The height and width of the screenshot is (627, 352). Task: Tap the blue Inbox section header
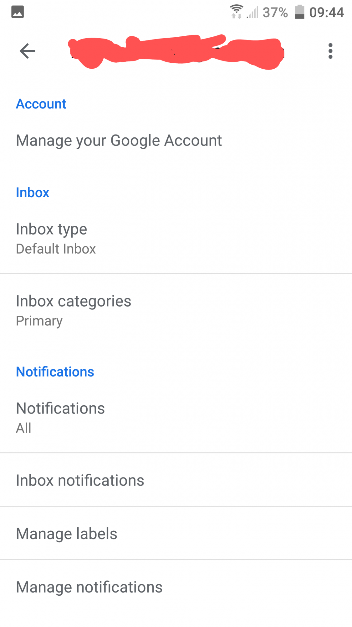(33, 192)
